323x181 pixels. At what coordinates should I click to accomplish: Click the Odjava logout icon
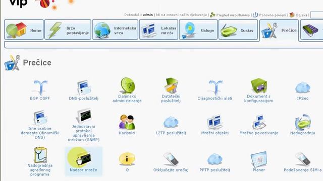click(292, 15)
